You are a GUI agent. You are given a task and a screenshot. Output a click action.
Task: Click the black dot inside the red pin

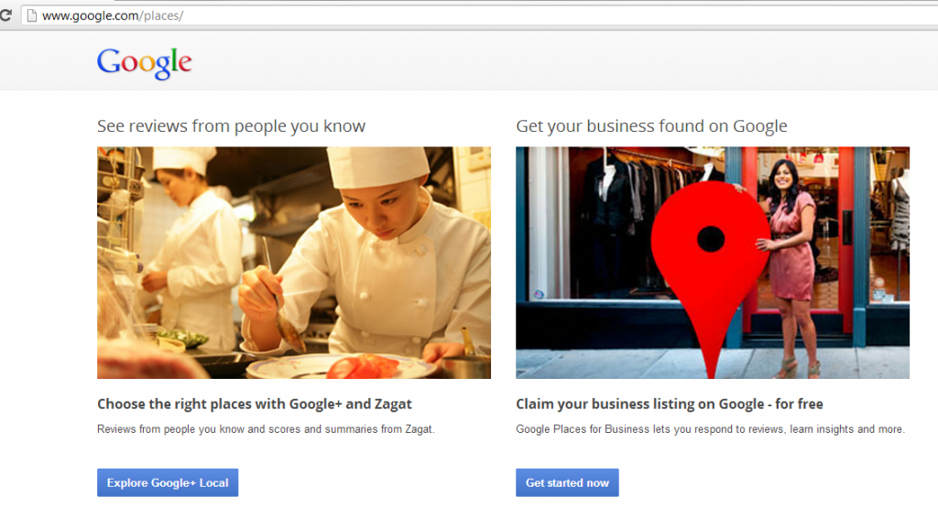point(710,241)
